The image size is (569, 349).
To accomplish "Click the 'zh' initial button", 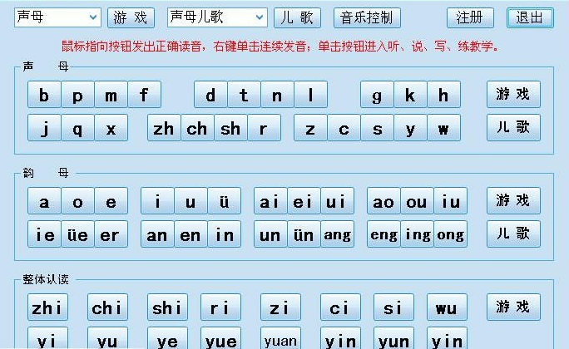I will 164,128.
